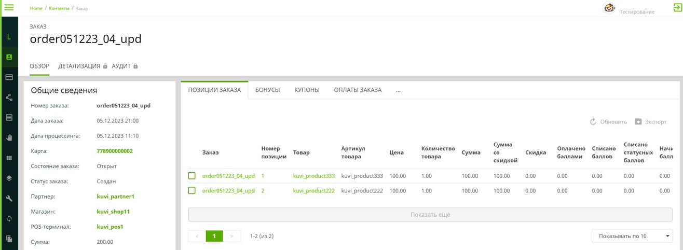683x250 pixels.
Task: Open the card icon in sidebar
Action: [x=9, y=77]
